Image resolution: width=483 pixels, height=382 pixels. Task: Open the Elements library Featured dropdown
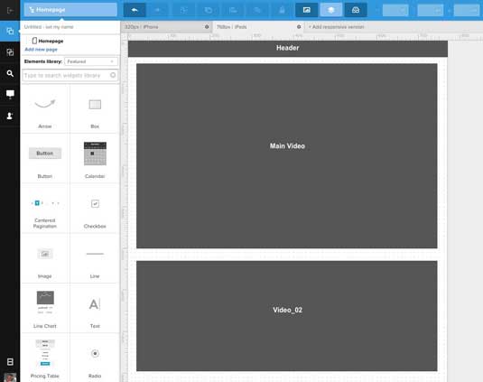[91, 61]
